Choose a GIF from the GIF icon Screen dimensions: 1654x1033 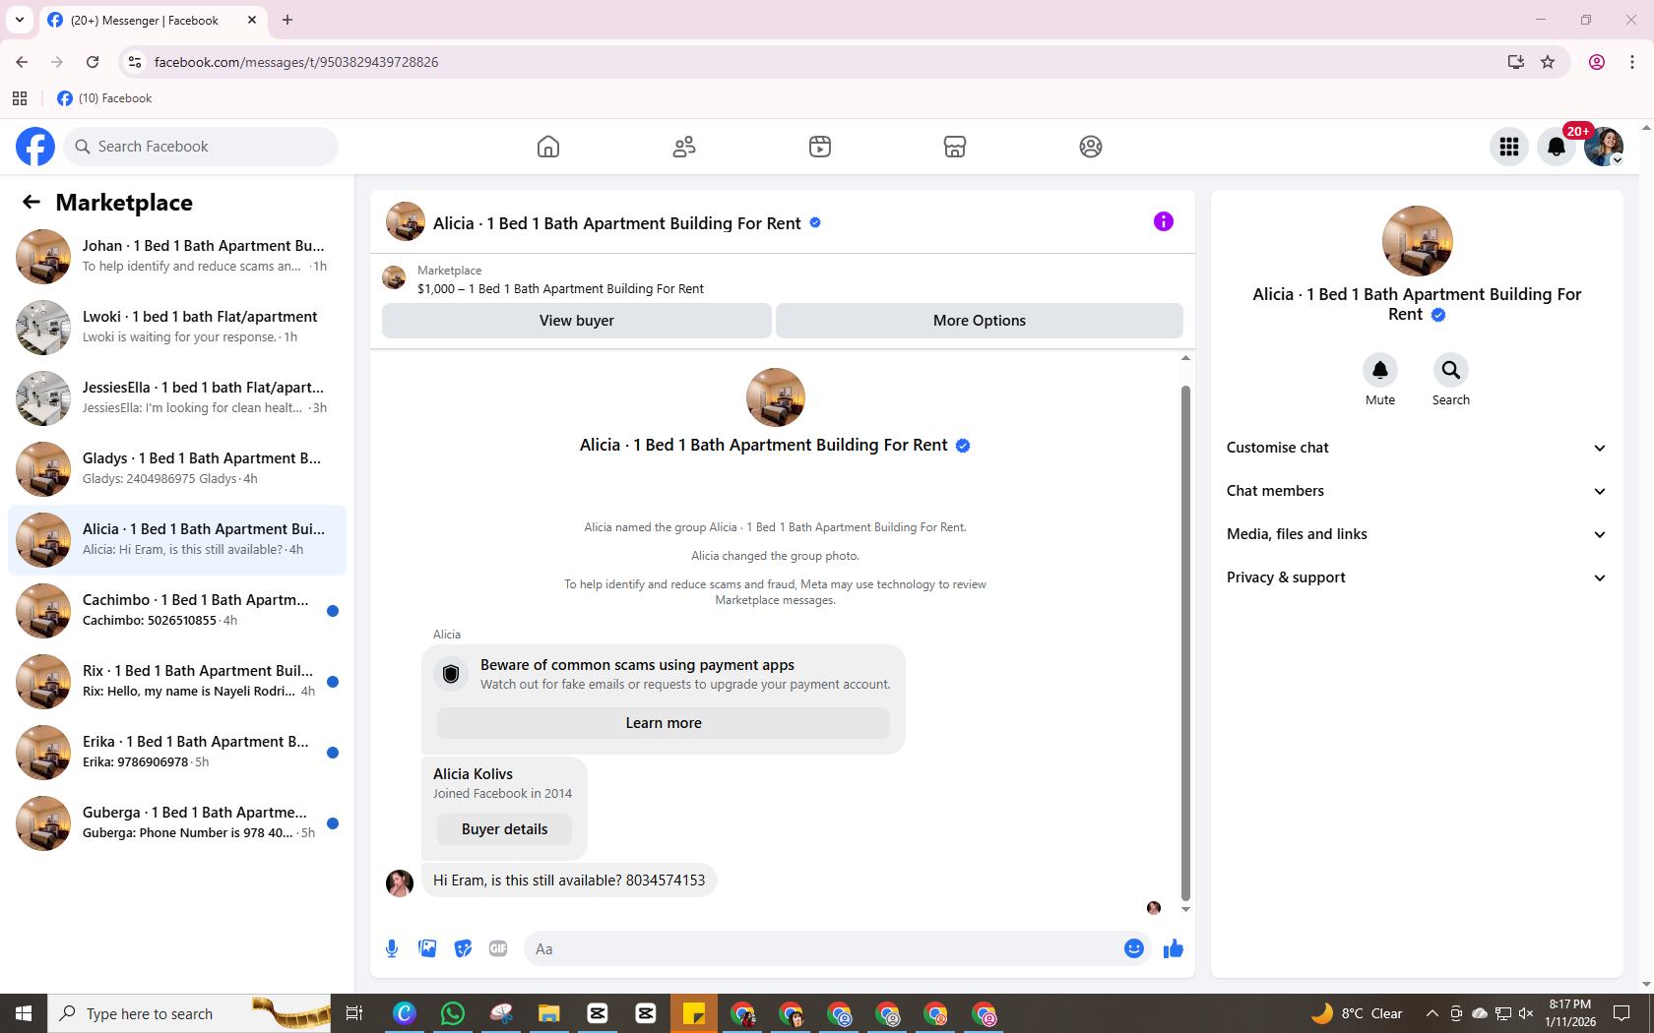click(498, 948)
